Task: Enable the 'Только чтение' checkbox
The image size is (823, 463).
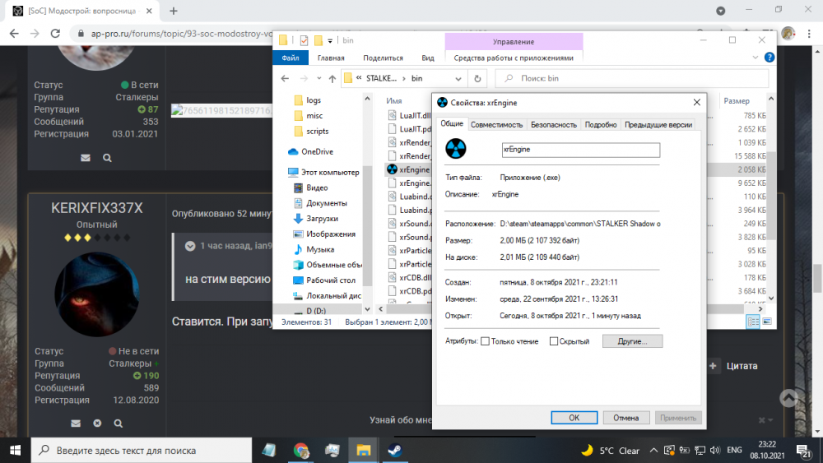Action: (x=486, y=341)
